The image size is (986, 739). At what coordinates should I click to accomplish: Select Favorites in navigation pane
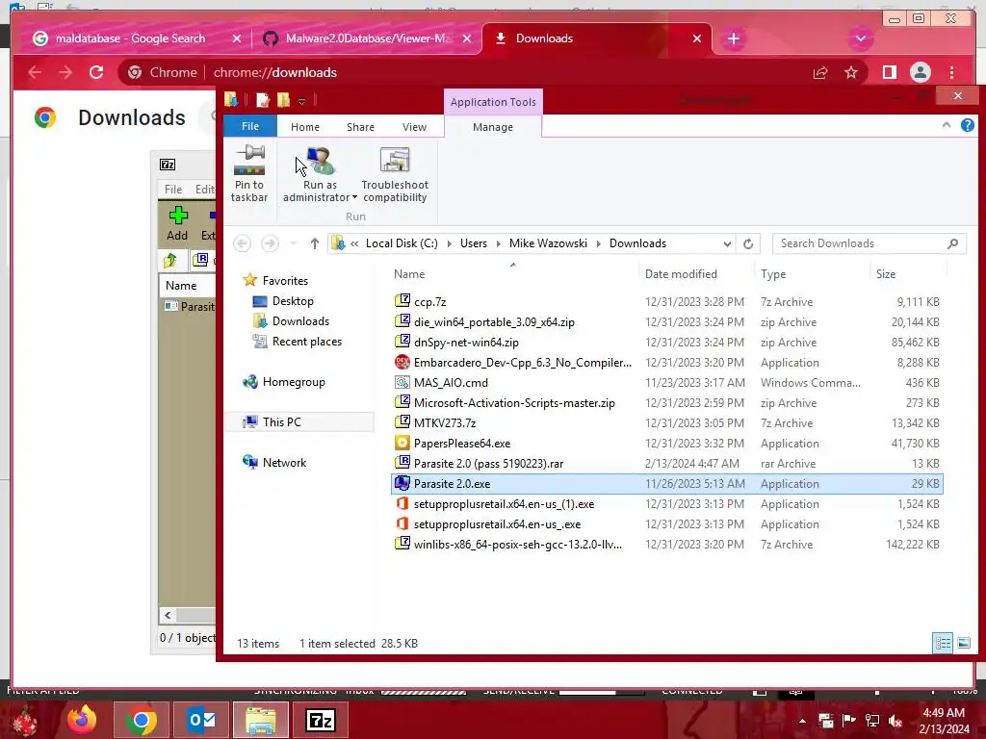click(x=285, y=281)
